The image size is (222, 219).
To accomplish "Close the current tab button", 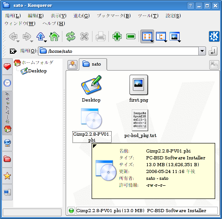I will point(214,65).
